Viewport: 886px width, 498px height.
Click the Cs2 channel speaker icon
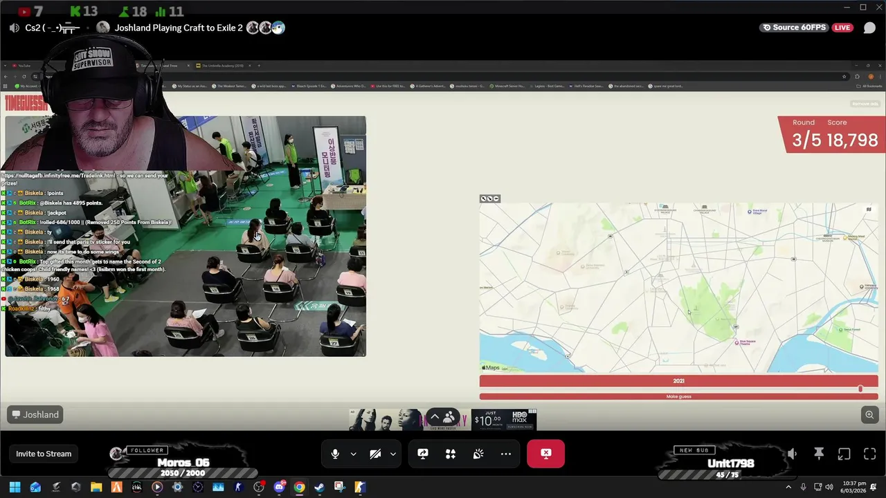(14, 28)
